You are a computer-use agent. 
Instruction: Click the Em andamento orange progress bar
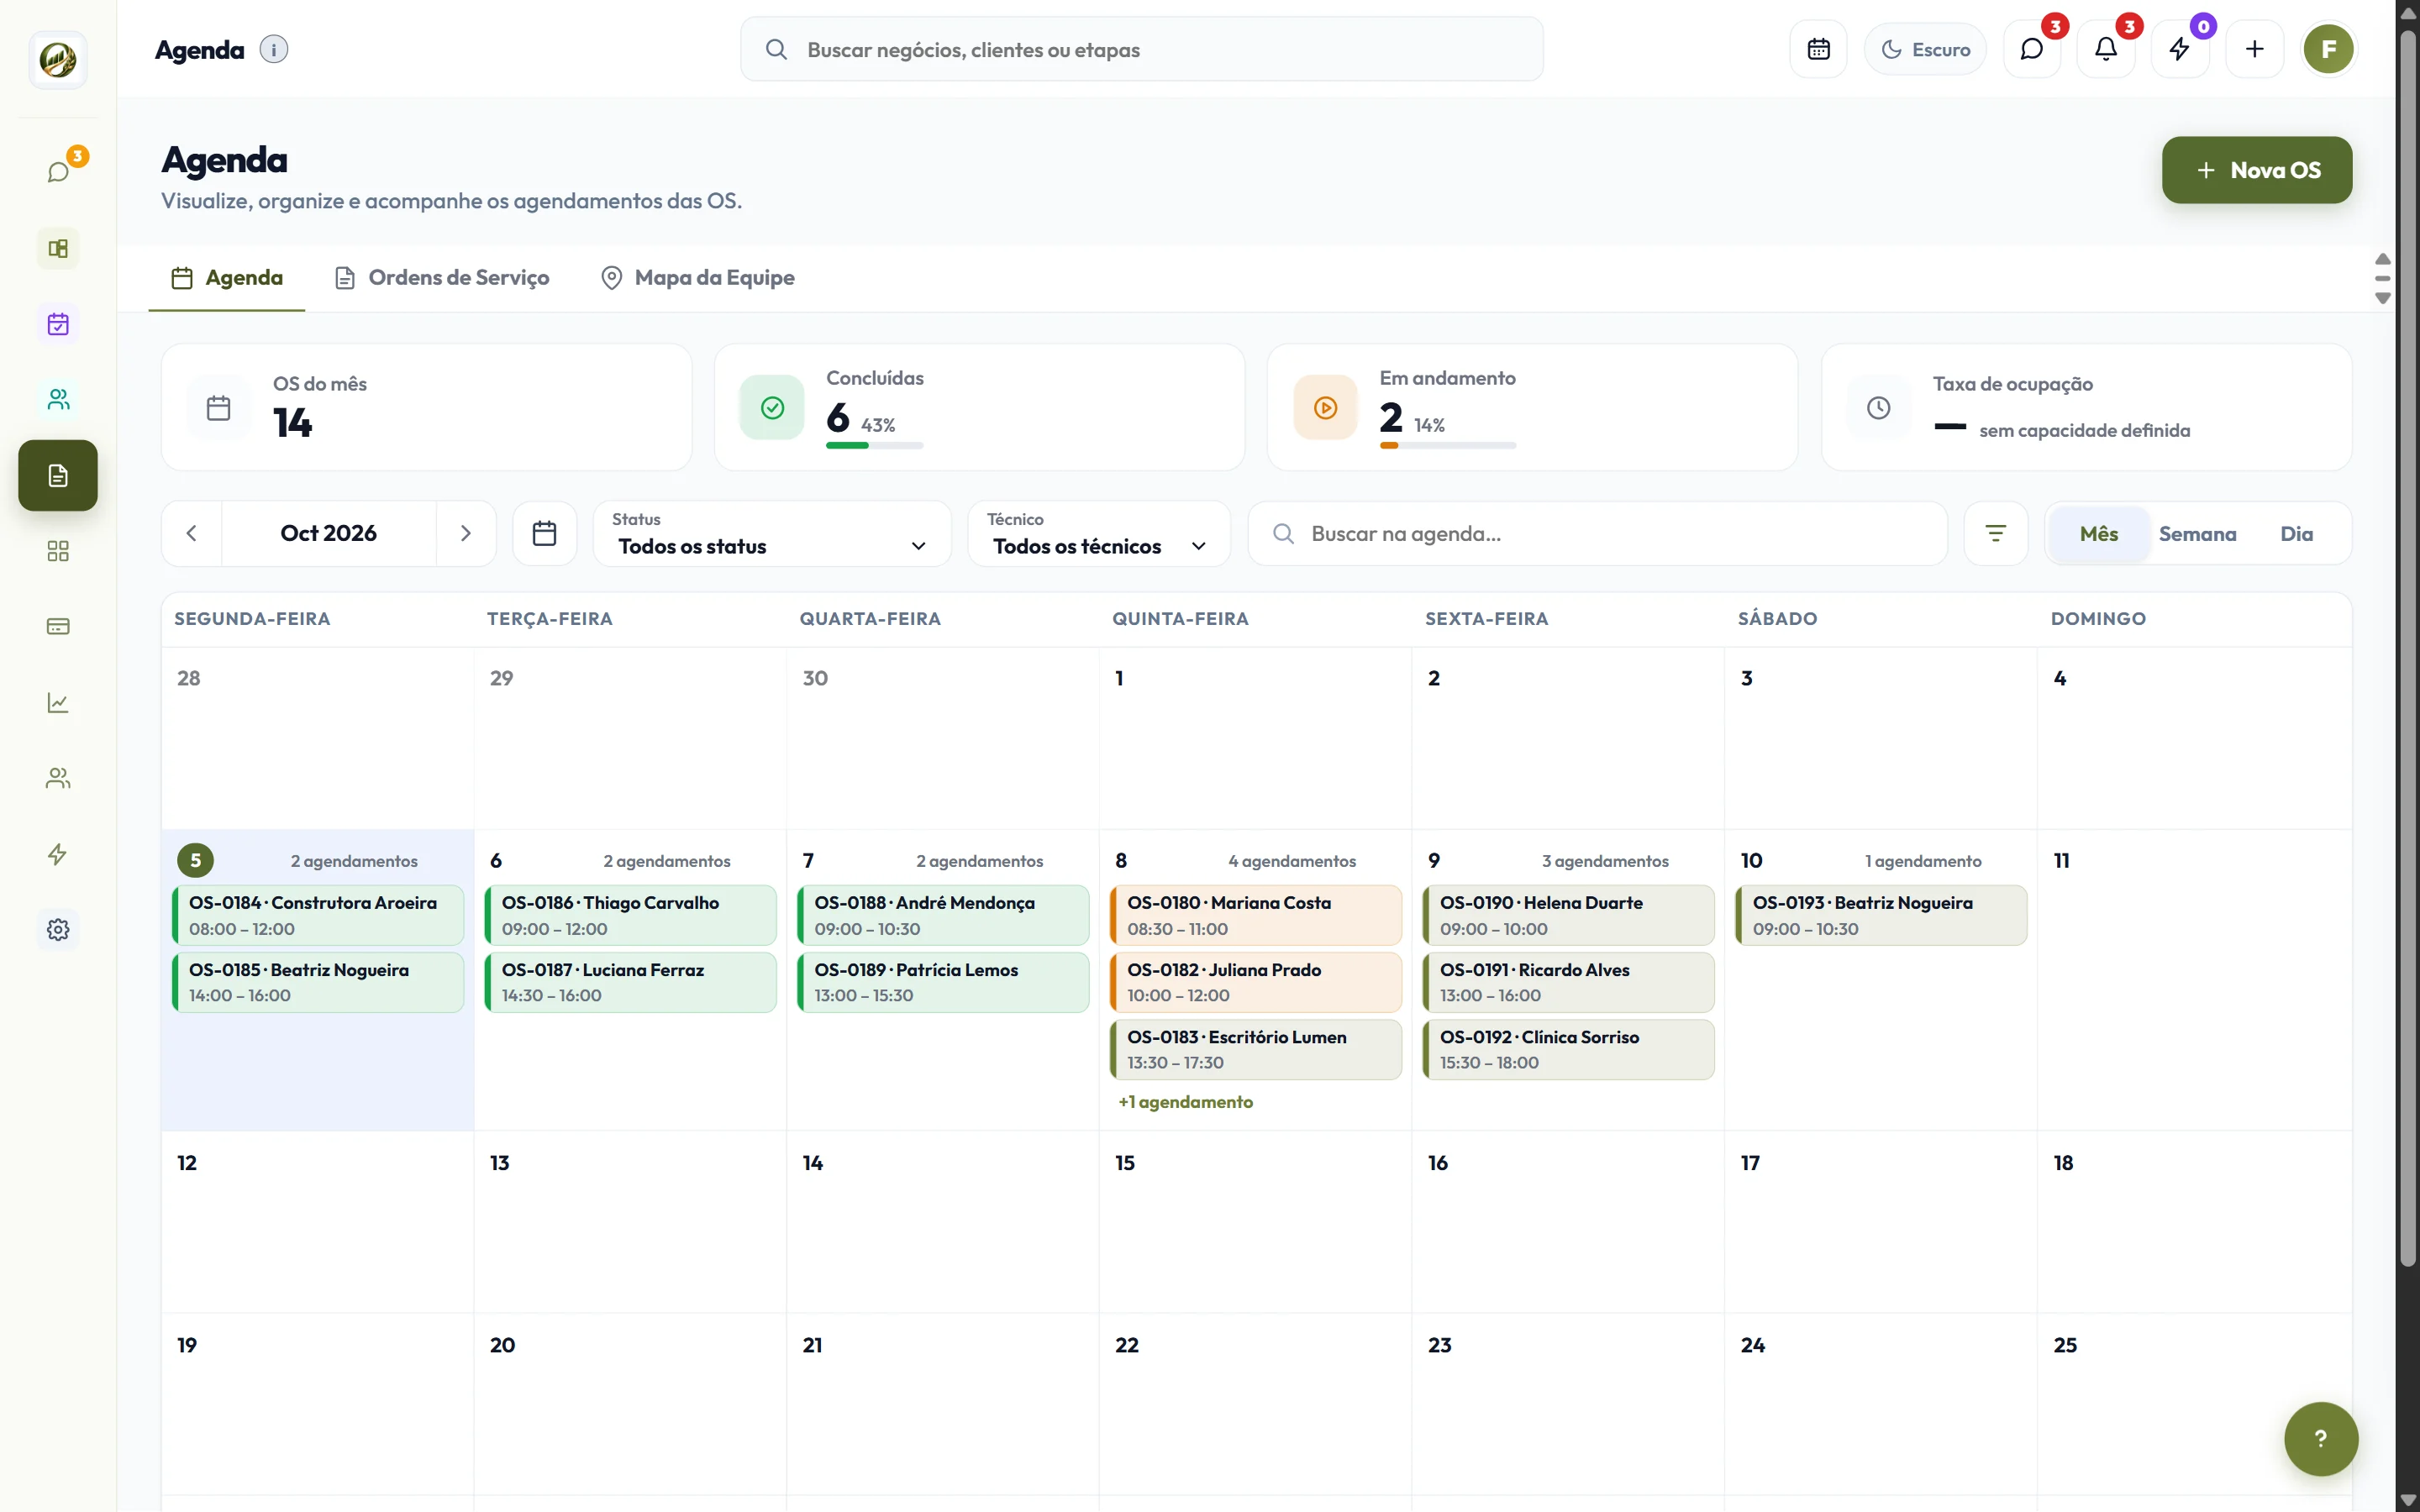click(x=1447, y=446)
